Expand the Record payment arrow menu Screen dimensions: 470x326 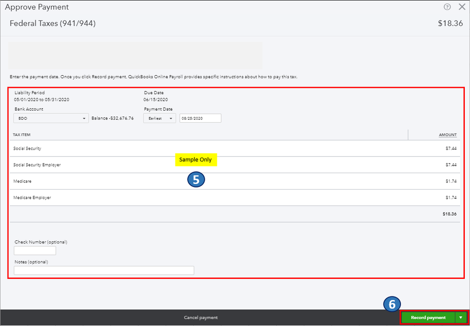pos(461,318)
